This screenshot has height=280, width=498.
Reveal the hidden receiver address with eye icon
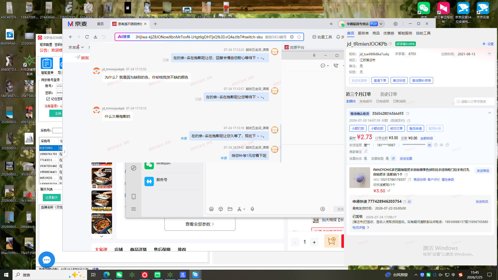(441, 145)
